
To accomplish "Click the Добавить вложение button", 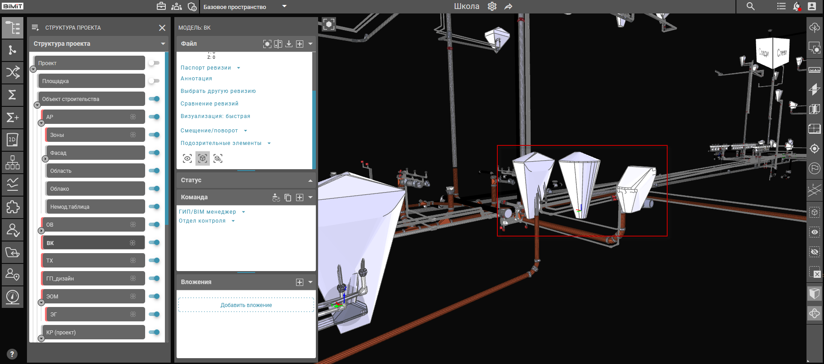I will coord(246,305).
